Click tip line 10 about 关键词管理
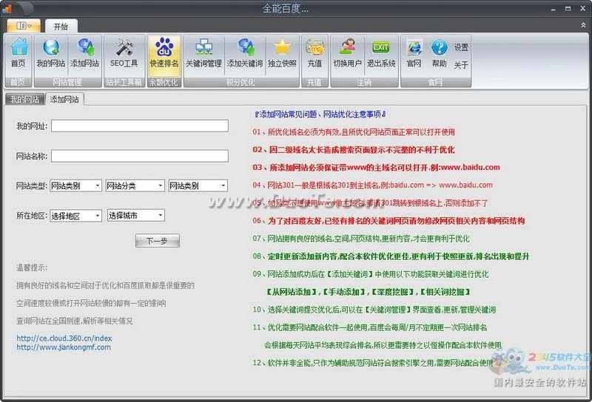The height and width of the screenshot is (402, 592). pyautogui.click(x=374, y=310)
